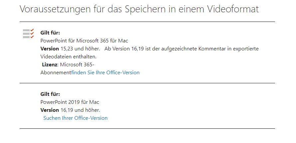Select the text "PowerPoint für Microsoft 365 für Mac"

click(x=84, y=41)
